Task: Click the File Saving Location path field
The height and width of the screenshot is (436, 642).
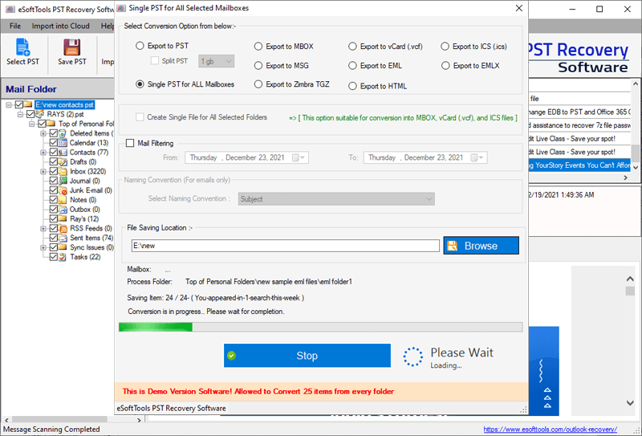Action: point(286,246)
